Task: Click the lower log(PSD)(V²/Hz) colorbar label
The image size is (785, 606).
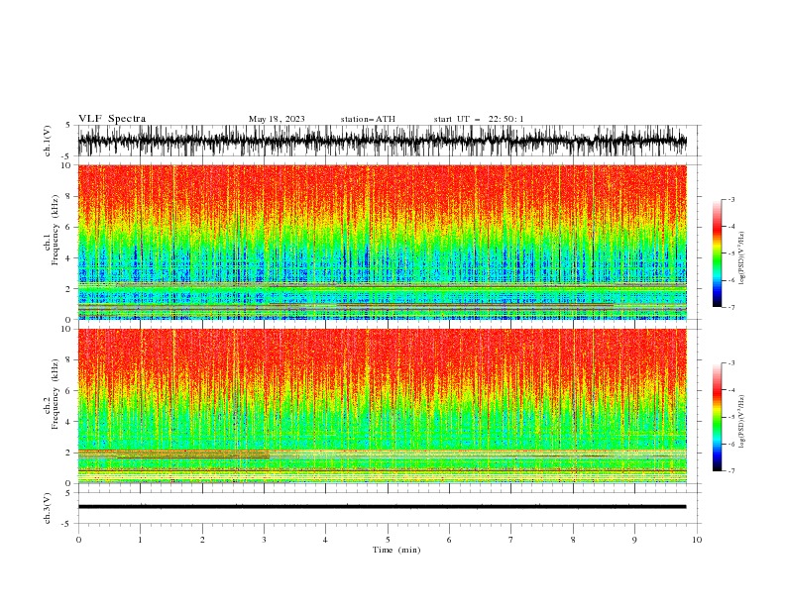Action: tap(742, 422)
